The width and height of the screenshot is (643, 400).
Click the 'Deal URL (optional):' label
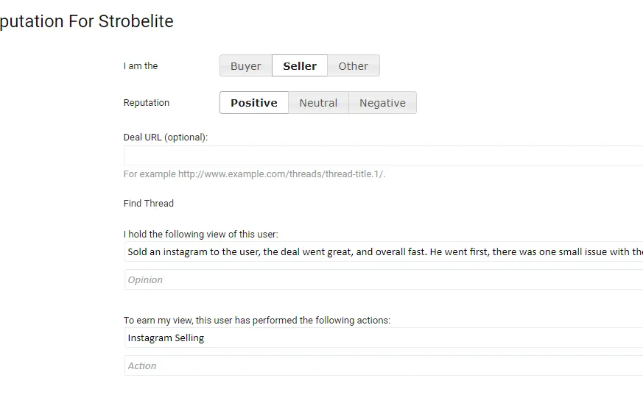point(166,137)
